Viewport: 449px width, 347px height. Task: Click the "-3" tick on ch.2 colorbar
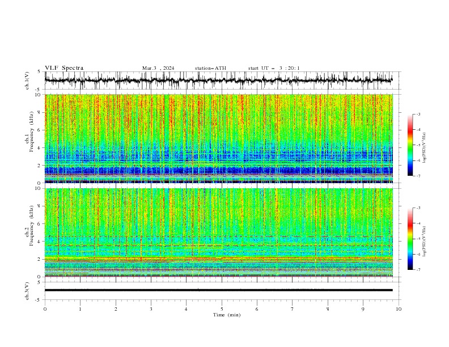point(418,208)
